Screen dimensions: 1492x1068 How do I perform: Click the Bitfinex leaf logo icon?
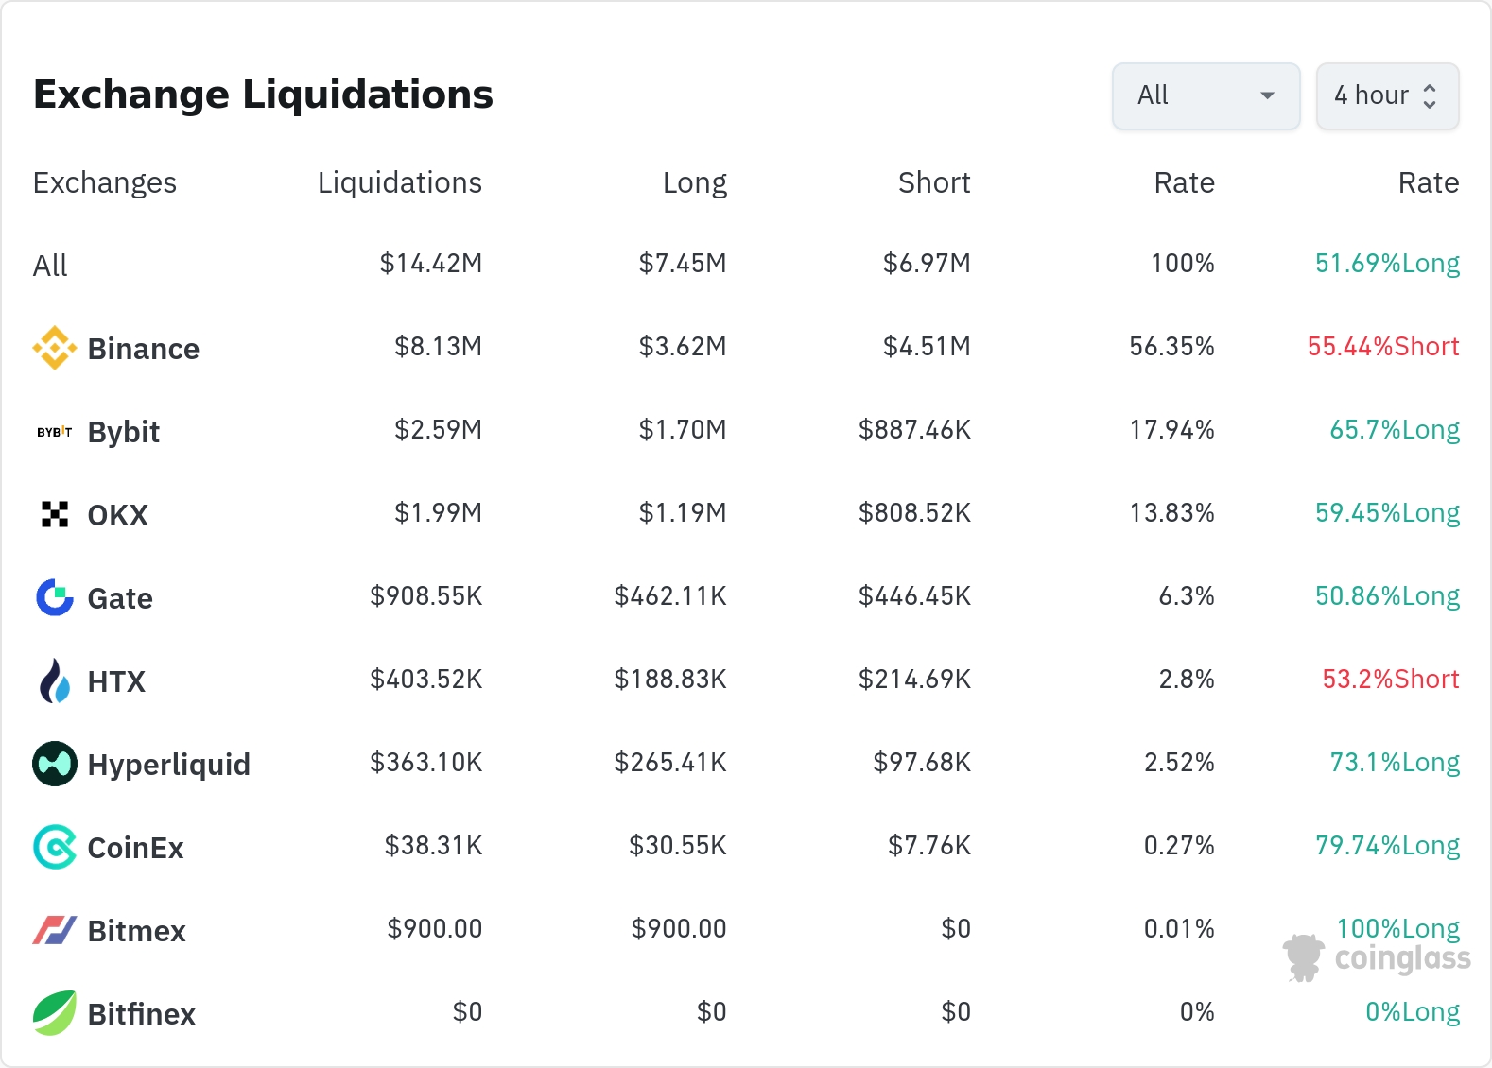55,1013
